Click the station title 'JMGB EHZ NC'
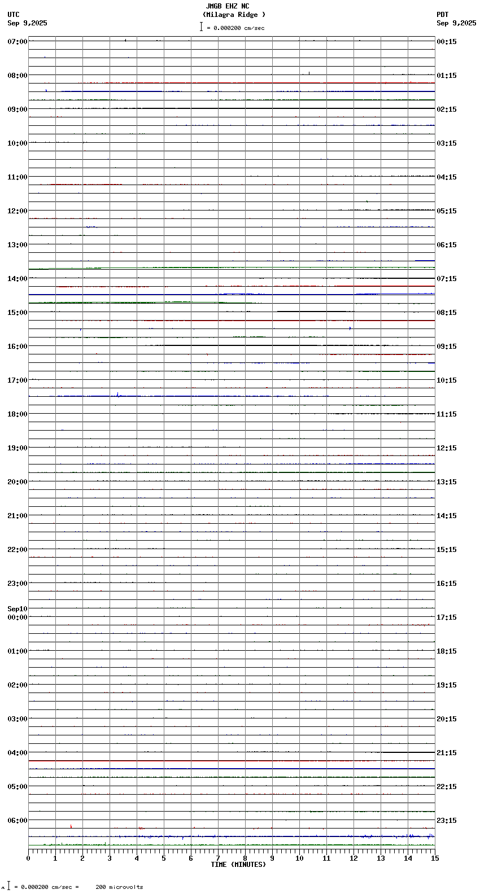The image size is (480, 894). [x=228, y=6]
